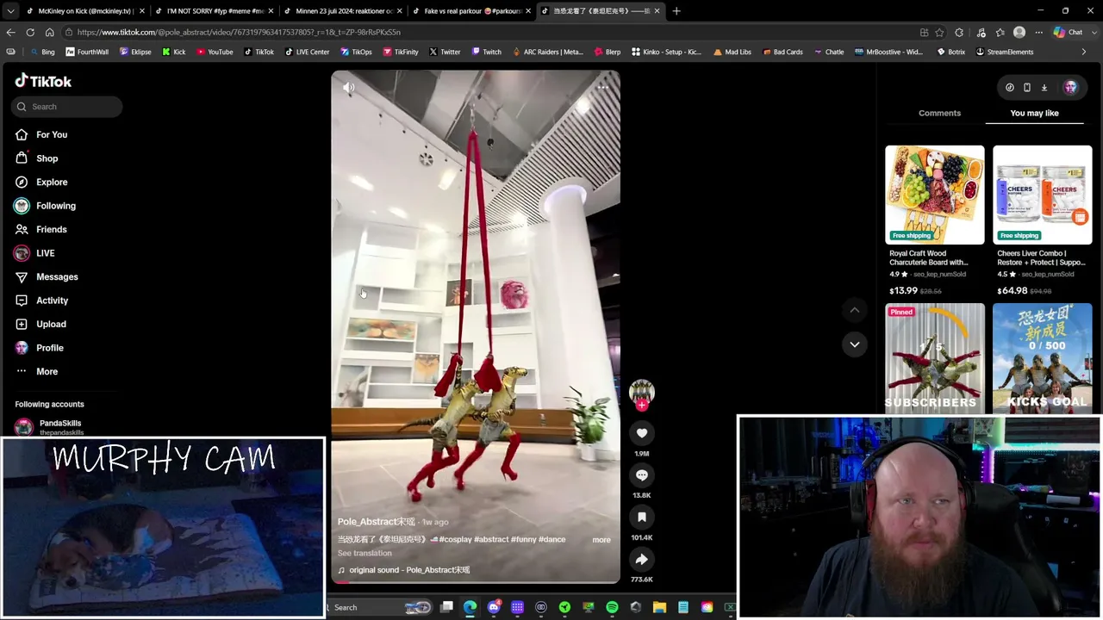1103x620 pixels.
Task: Share the video using arrow icon
Action: coord(642,559)
